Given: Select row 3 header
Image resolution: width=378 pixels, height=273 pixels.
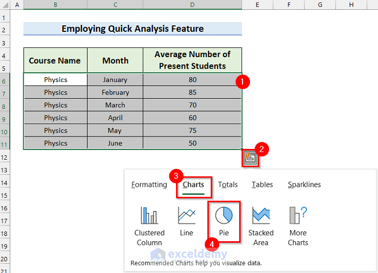Looking at the screenshot, I should click(x=5, y=43).
